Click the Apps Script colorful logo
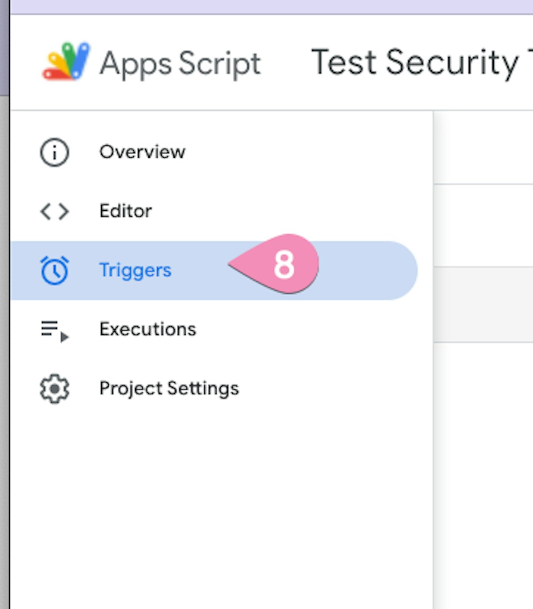The image size is (533, 609). pyautogui.click(x=66, y=62)
